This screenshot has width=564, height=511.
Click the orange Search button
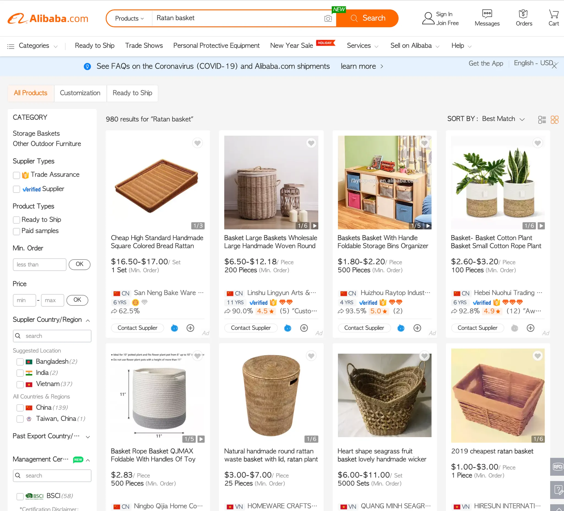point(367,18)
